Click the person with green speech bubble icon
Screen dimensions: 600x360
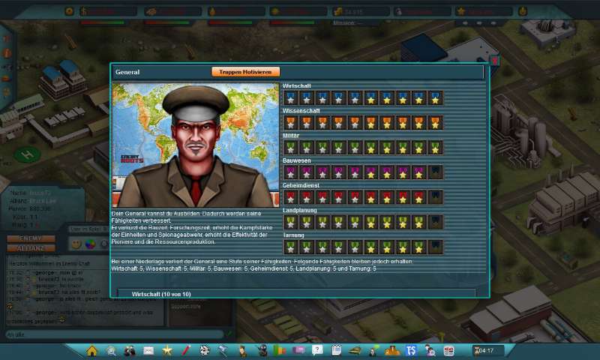pyautogui.click(x=373, y=350)
